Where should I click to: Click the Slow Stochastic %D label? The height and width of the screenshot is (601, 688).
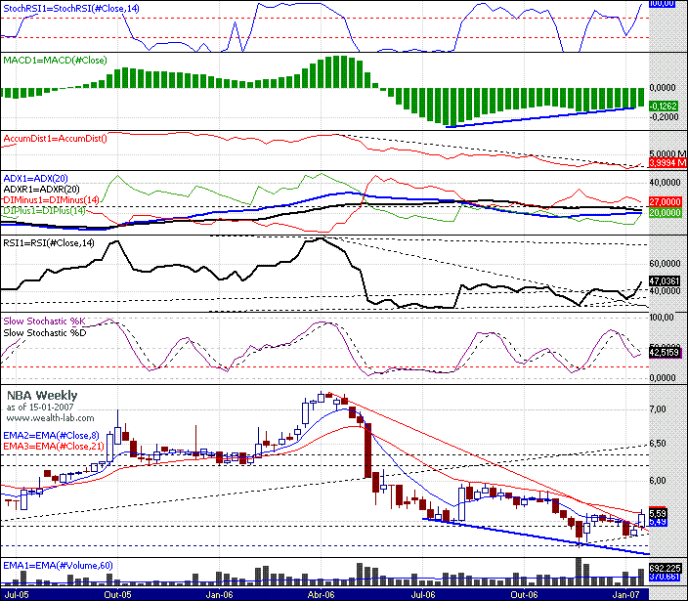45,332
